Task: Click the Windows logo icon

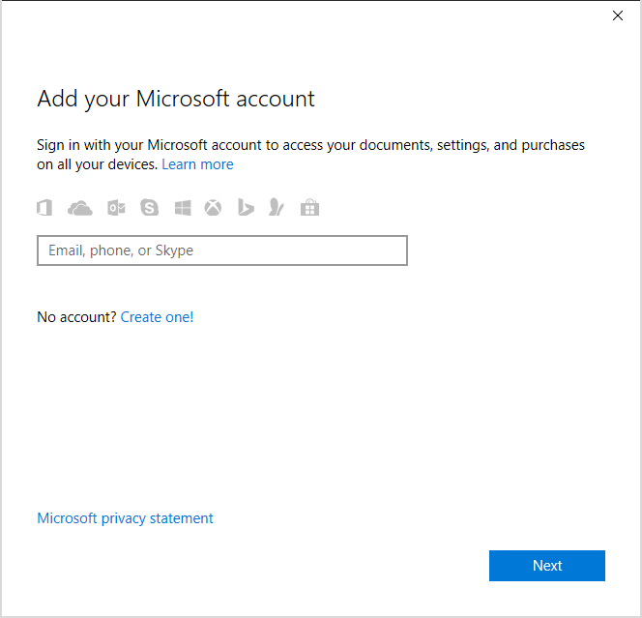Action: tap(183, 208)
